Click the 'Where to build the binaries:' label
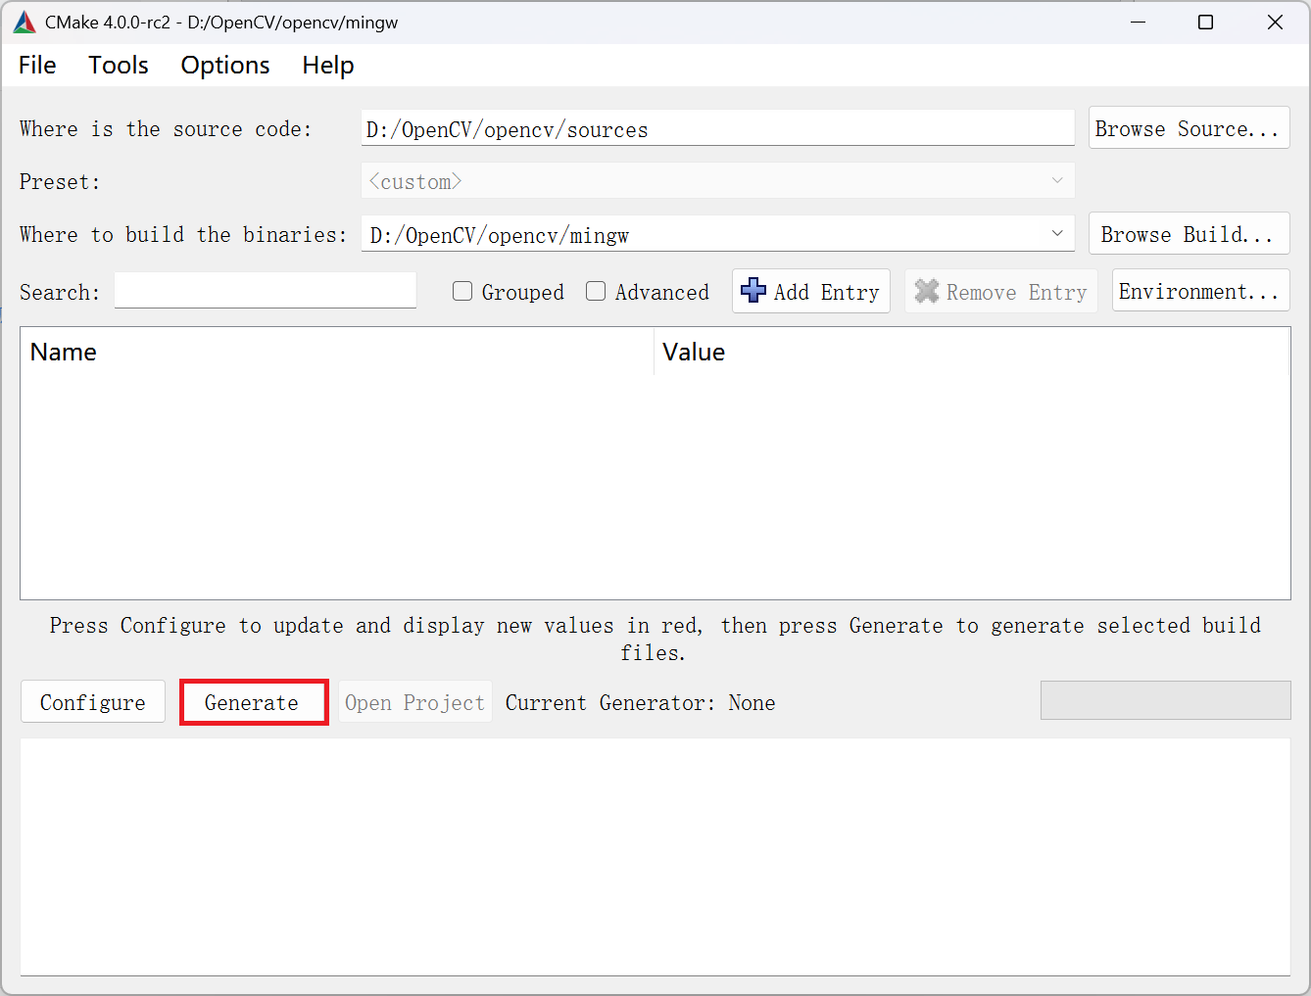Screen dimensions: 1311x996 183,234
